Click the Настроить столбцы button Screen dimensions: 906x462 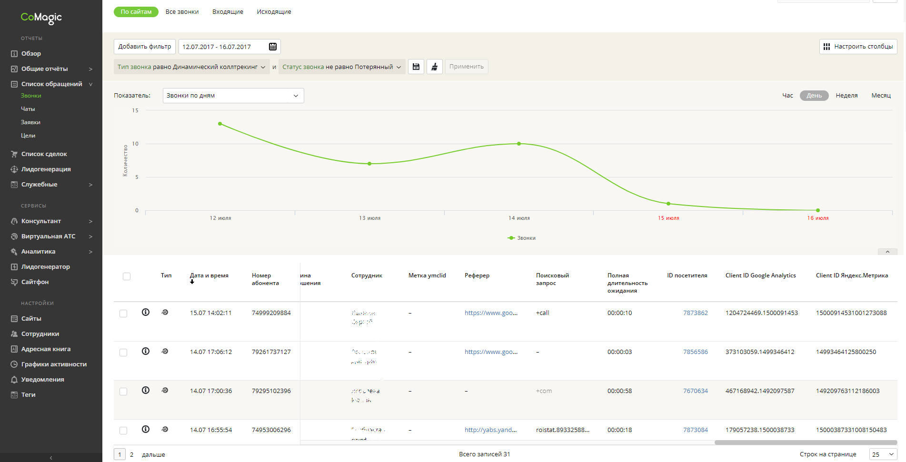[x=858, y=47]
